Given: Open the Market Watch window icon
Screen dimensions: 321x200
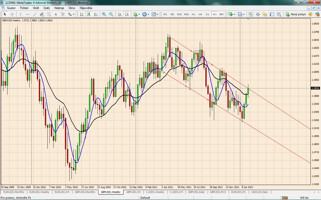Looking at the screenshot, I should 251,14.
